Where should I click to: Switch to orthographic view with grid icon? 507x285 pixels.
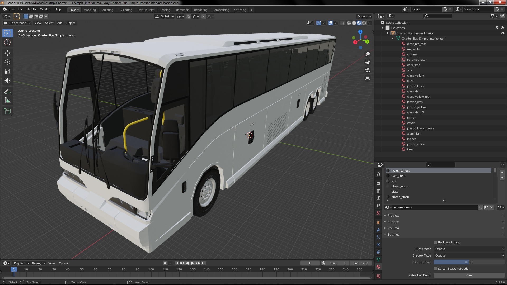367,78
